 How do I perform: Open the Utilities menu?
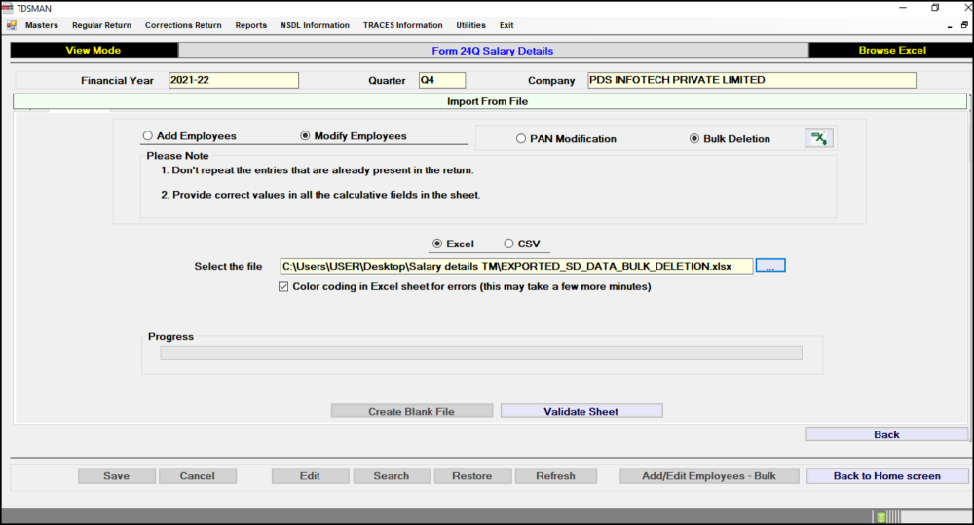click(x=470, y=25)
